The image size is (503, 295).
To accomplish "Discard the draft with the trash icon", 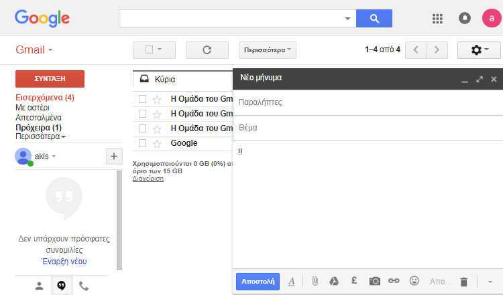I will 463,282.
